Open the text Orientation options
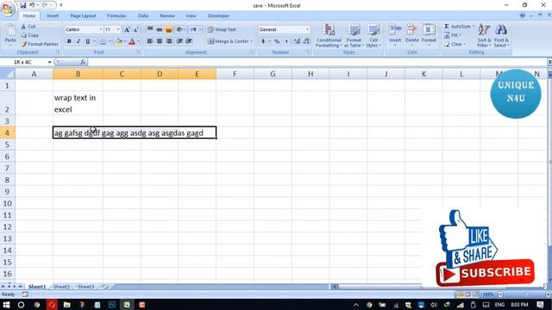Viewport: 552px width, 310px height. [180, 29]
